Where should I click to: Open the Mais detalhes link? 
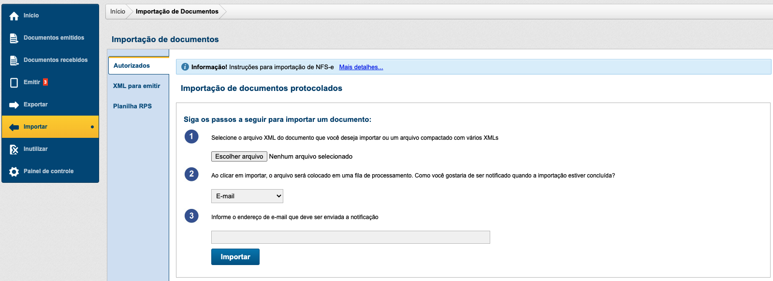[x=361, y=67]
